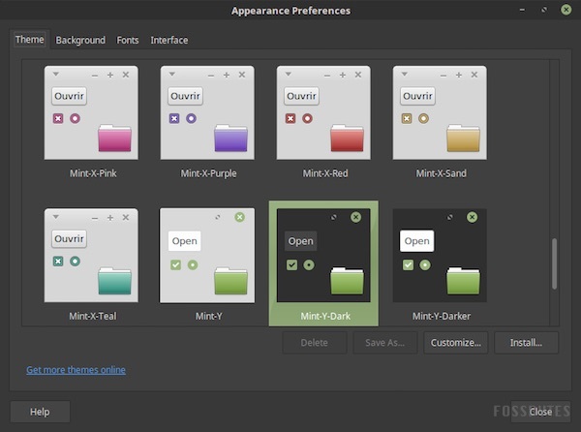The height and width of the screenshot is (432, 581).
Task: Select the Mint-Y-Darker theme preview
Action: [x=440, y=256]
